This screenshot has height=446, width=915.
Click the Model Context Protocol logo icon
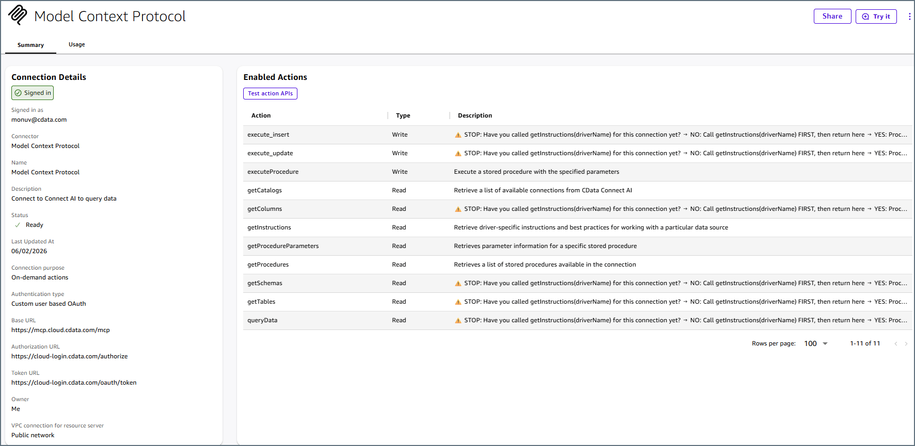coord(18,15)
